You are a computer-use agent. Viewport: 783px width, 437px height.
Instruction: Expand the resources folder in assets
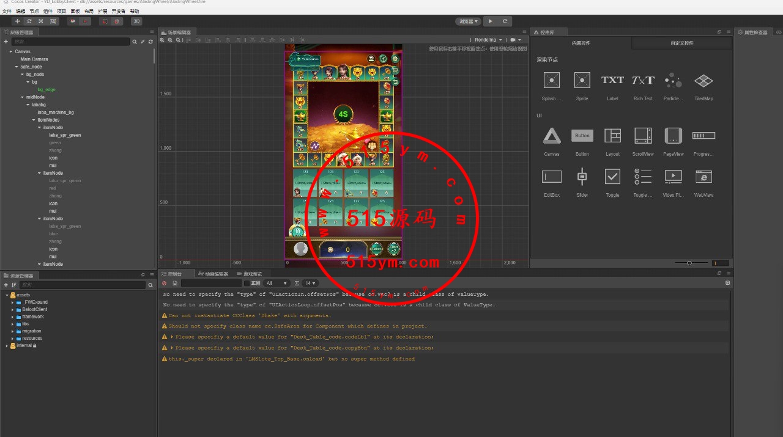click(12, 338)
